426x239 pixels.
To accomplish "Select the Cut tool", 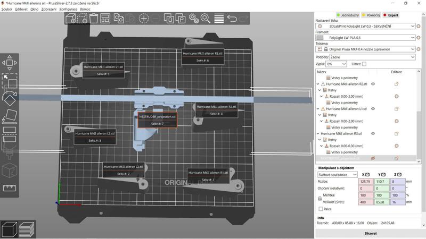I will click(10, 134).
